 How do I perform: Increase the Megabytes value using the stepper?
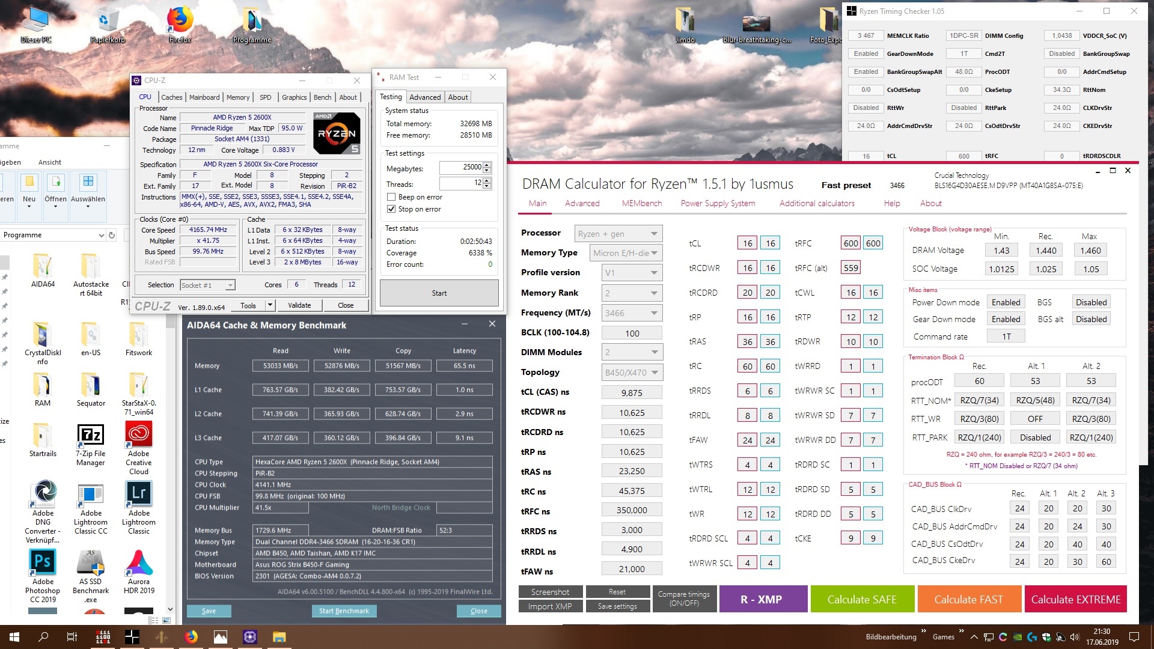487,165
